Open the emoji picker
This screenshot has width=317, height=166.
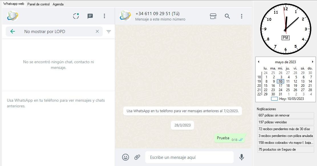(125, 157)
